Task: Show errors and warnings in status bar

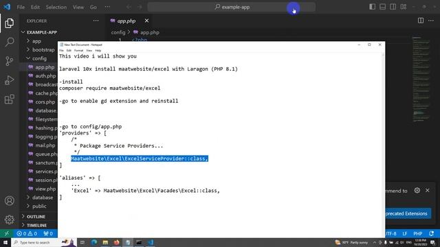Action: [27, 233]
